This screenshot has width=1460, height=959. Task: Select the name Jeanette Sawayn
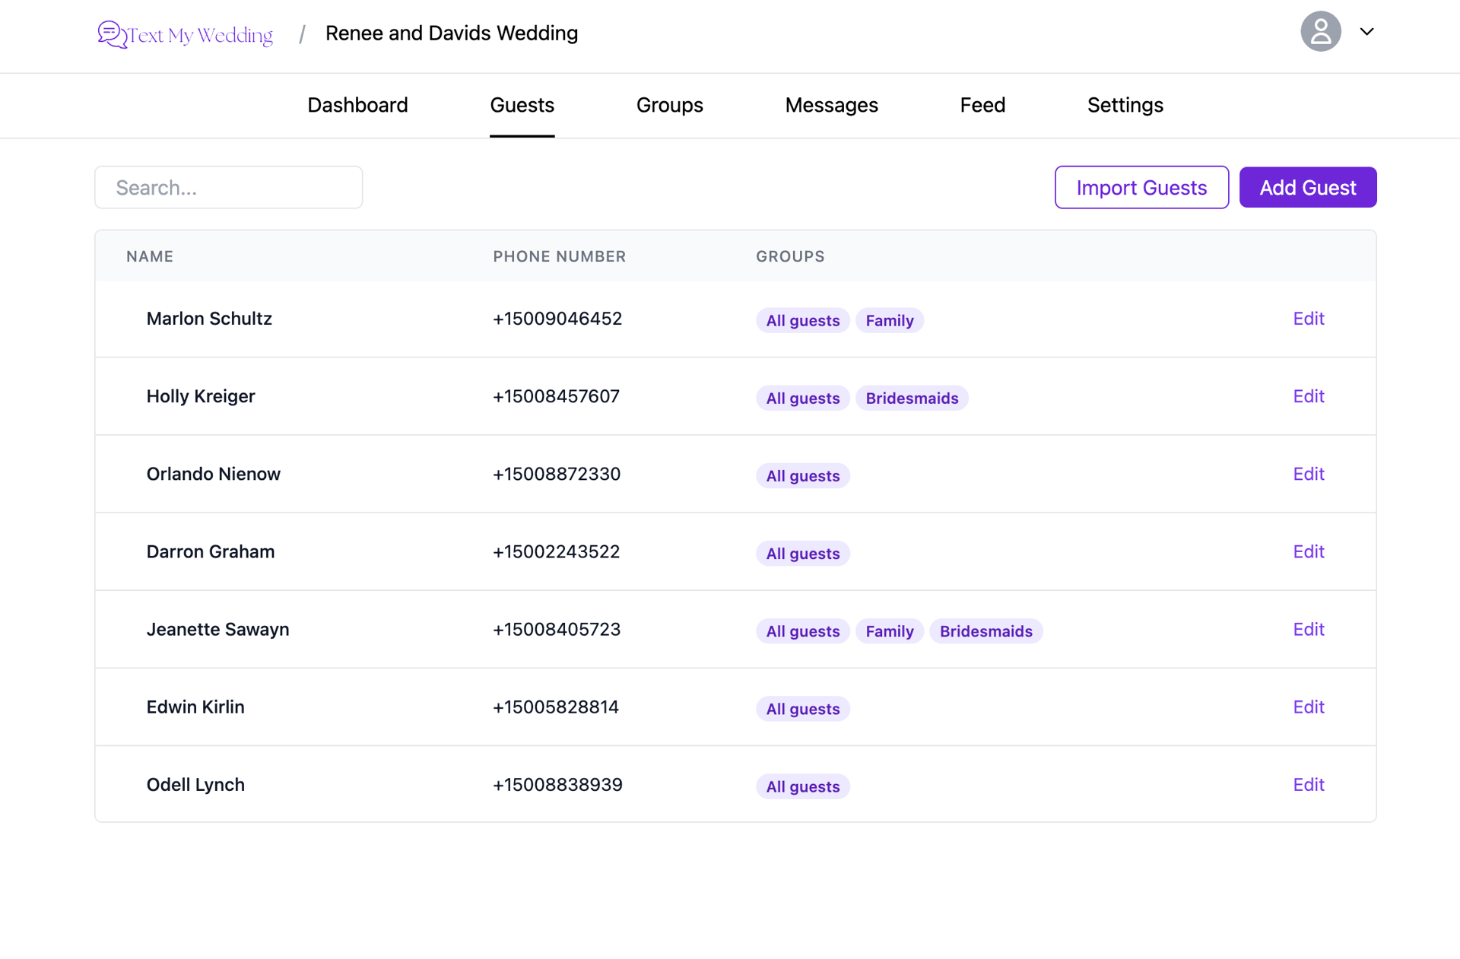coord(217,629)
